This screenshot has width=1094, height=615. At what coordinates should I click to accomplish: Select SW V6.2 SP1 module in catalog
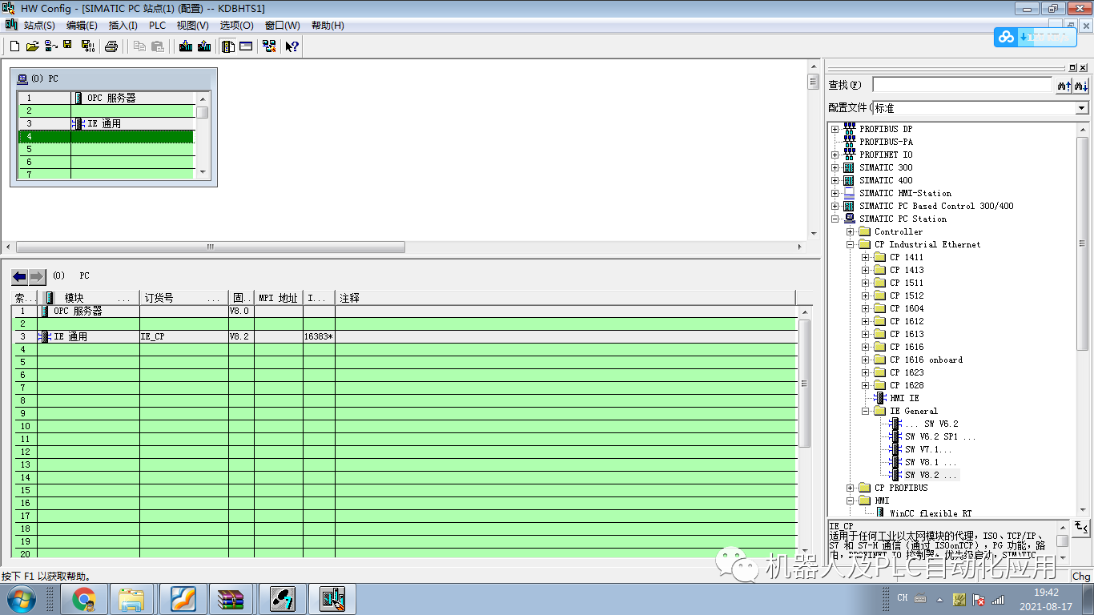click(941, 436)
